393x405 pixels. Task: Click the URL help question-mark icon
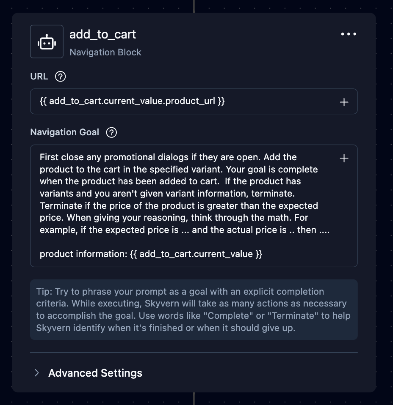click(61, 77)
